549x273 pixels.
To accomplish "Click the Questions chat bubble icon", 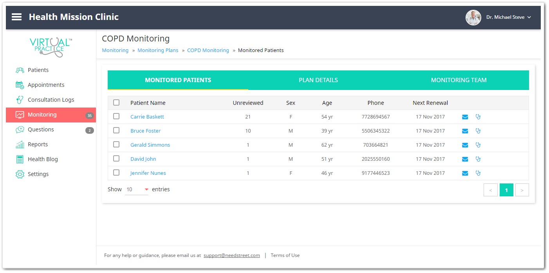I will coord(20,129).
